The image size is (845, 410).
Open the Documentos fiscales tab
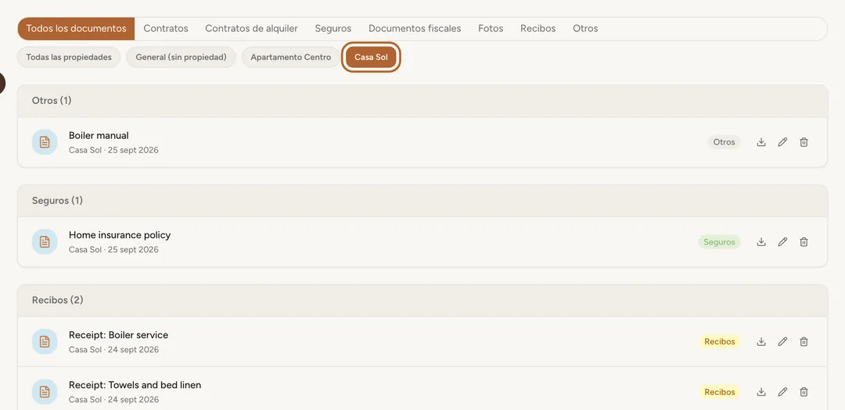(x=415, y=29)
